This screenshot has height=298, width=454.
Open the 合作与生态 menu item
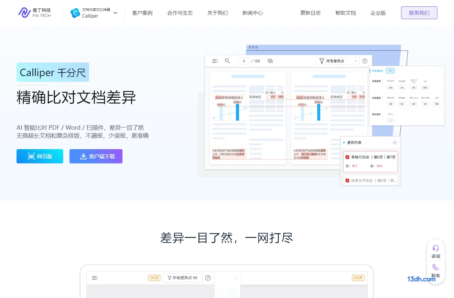point(180,13)
